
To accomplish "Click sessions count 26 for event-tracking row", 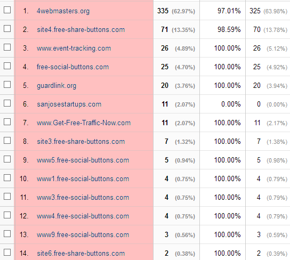I will (165, 48).
